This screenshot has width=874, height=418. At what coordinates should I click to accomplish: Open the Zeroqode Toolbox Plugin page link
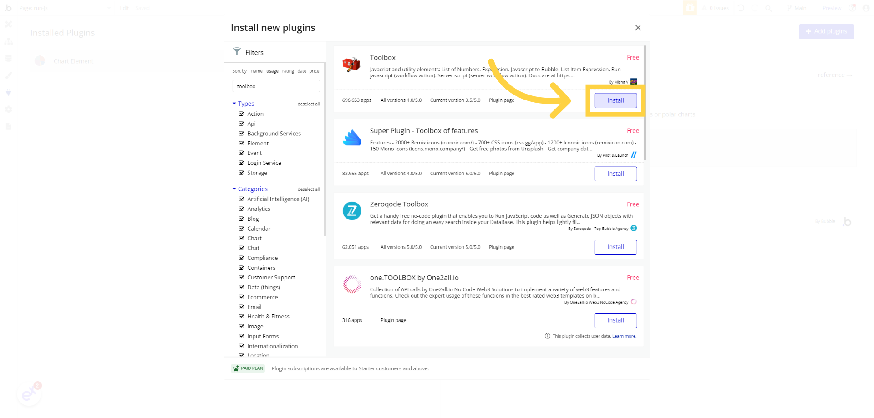point(502,247)
